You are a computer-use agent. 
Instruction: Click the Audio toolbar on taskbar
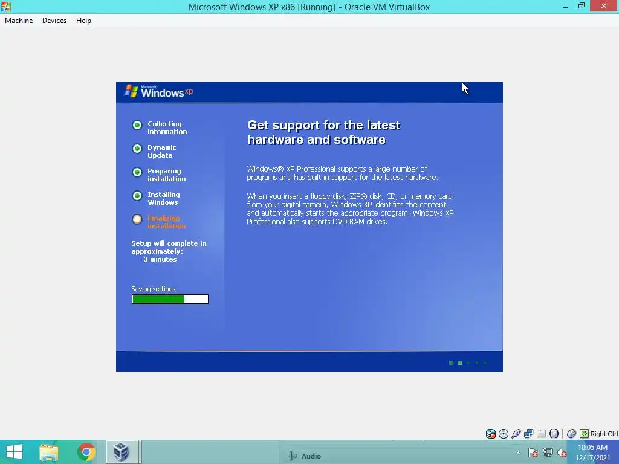click(305, 456)
